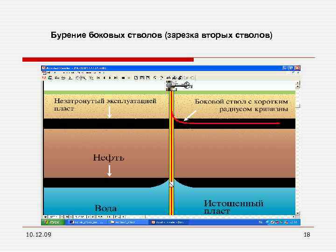This screenshot has height=252, width=336.
Task: Click the slide date '10.12.09'
Action: (39, 235)
